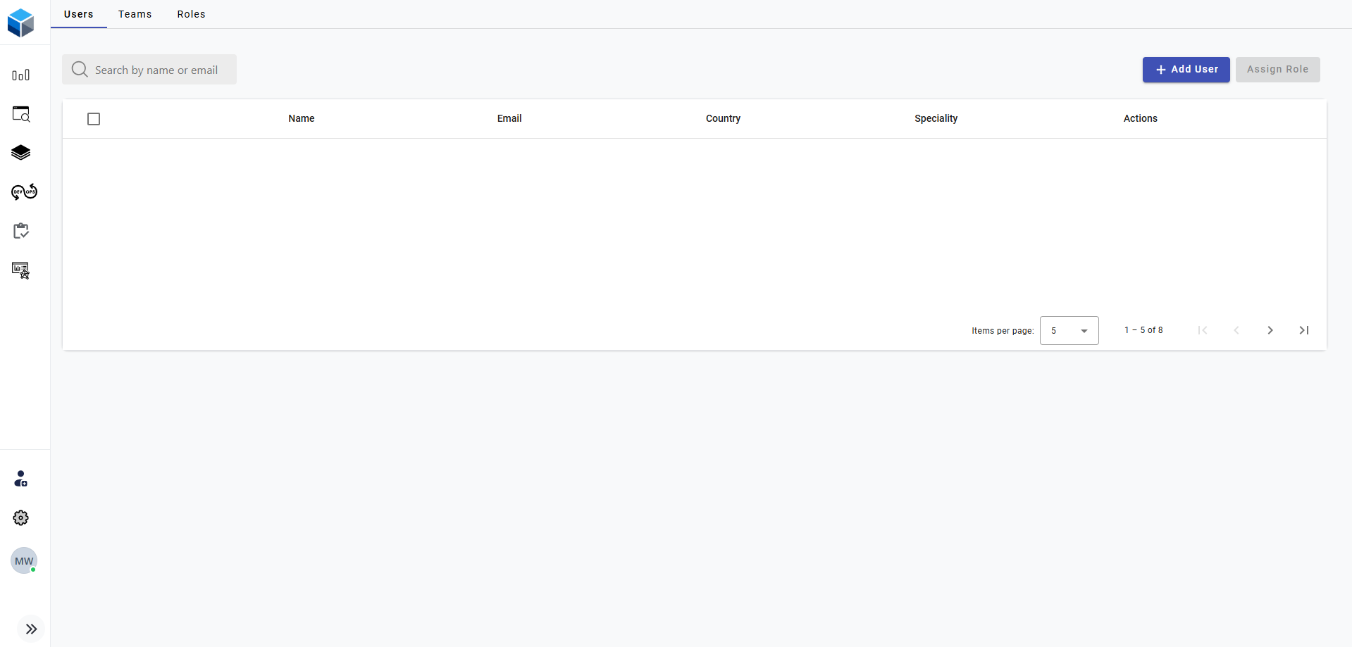Open the browser search sidebar icon

pyautogui.click(x=21, y=114)
